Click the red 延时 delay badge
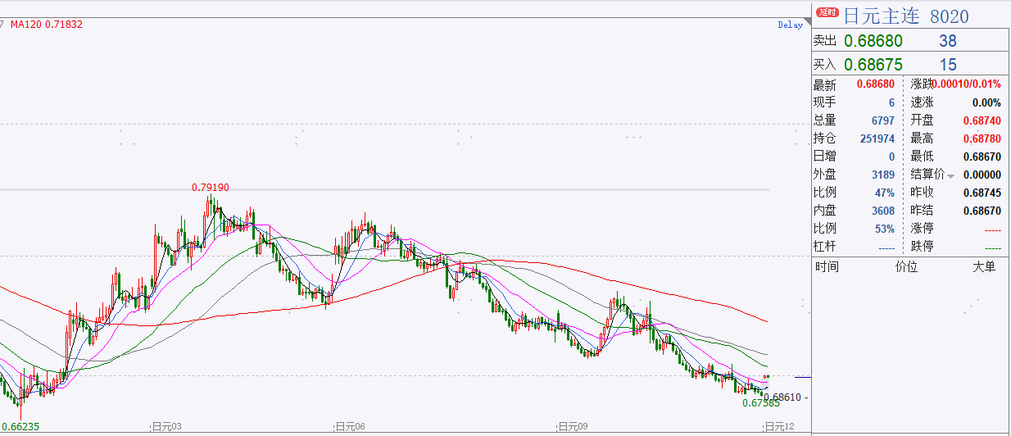This screenshot has height=436, width=1011. 827,13
